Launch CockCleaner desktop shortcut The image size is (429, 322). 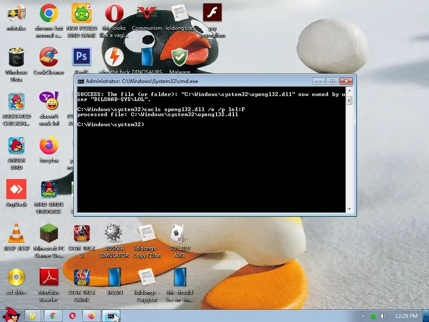point(49,57)
